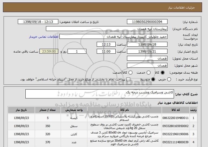Open the اطلاعات تماس خریدار link
This screenshot has height=147, width=208.
[44, 37]
